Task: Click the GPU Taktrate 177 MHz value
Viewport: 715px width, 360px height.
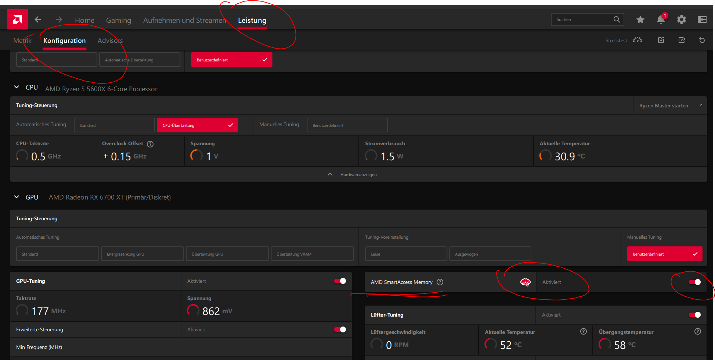Action: point(48,311)
